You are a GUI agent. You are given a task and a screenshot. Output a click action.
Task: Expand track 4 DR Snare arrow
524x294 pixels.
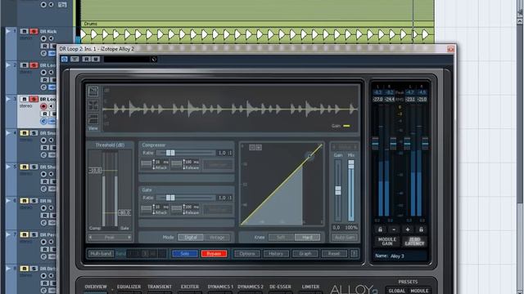coord(8,132)
